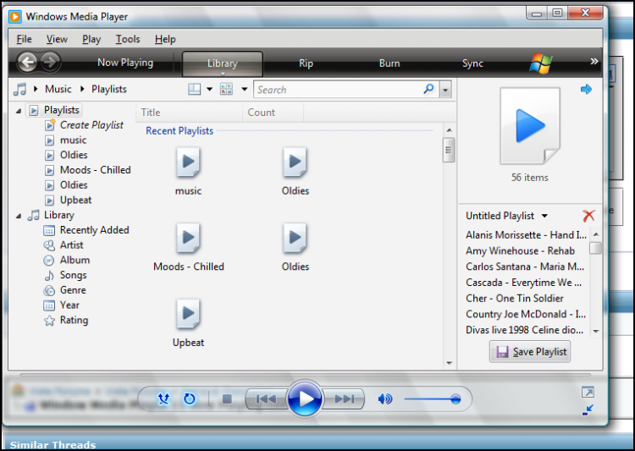
Task: Open the view options icon
Action: [x=226, y=89]
